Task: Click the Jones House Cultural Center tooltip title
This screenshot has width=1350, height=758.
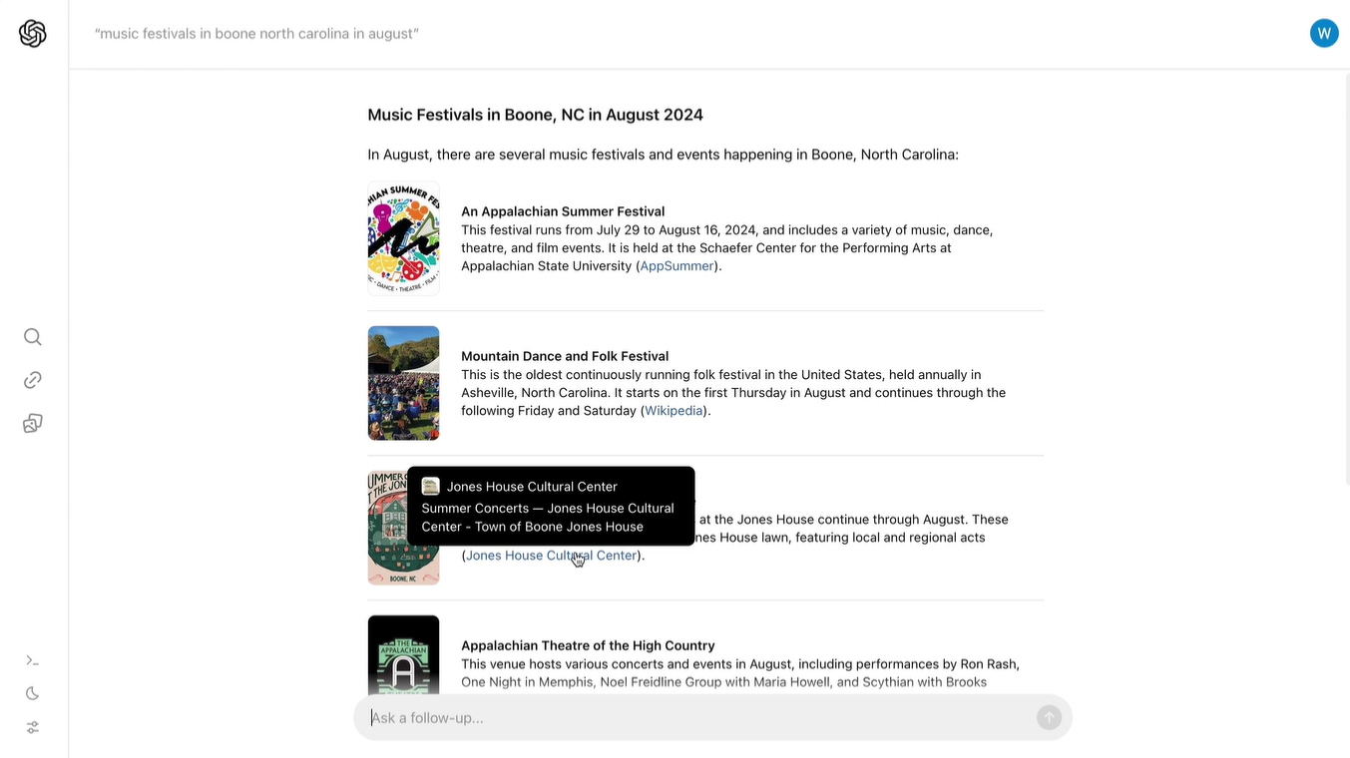Action: [532, 487]
